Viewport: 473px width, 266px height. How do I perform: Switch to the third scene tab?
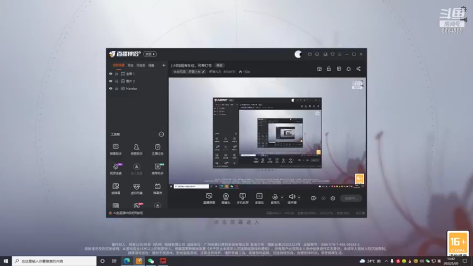[141, 65]
